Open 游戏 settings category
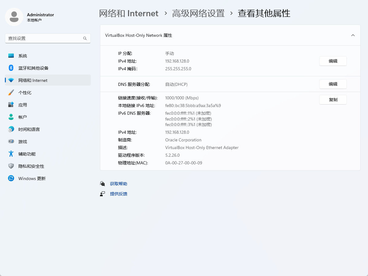Image resolution: width=368 pixels, height=276 pixels. 48,142
